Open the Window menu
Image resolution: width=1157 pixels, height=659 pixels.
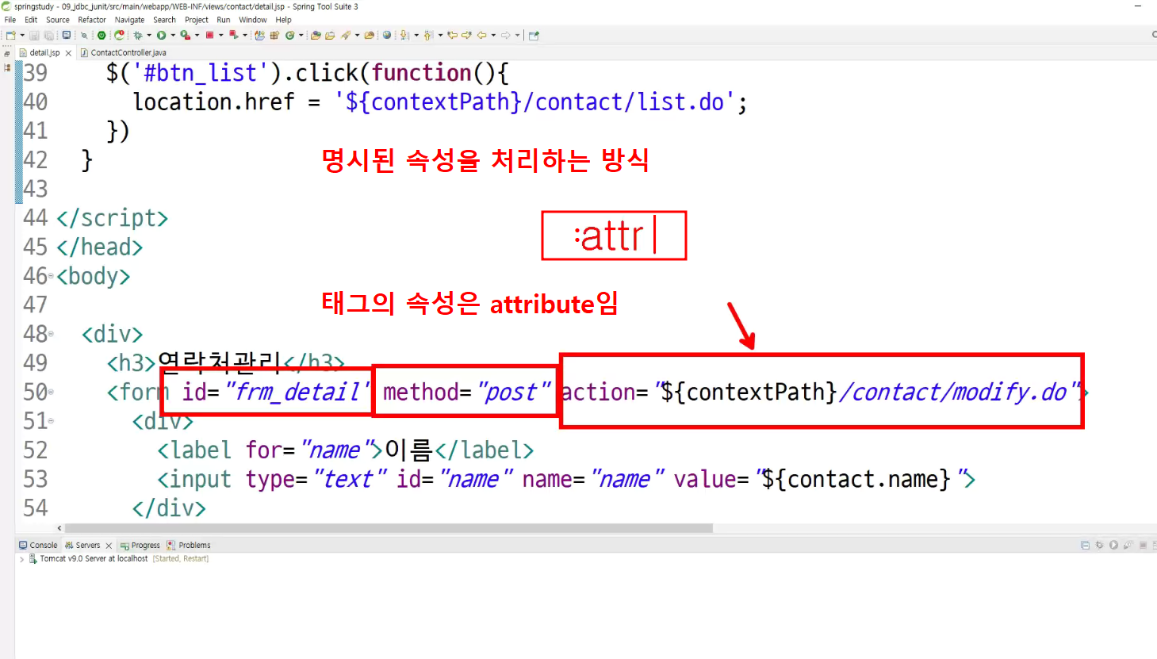click(253, 20)
